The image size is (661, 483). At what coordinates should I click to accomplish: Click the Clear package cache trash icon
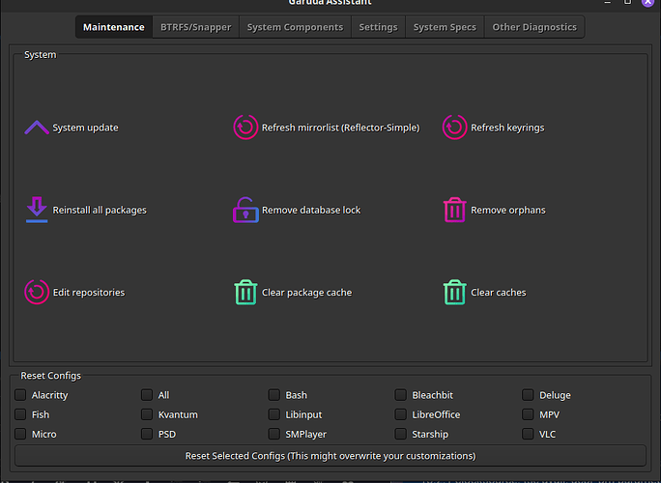pyautogui.click(x=245, y=292)
